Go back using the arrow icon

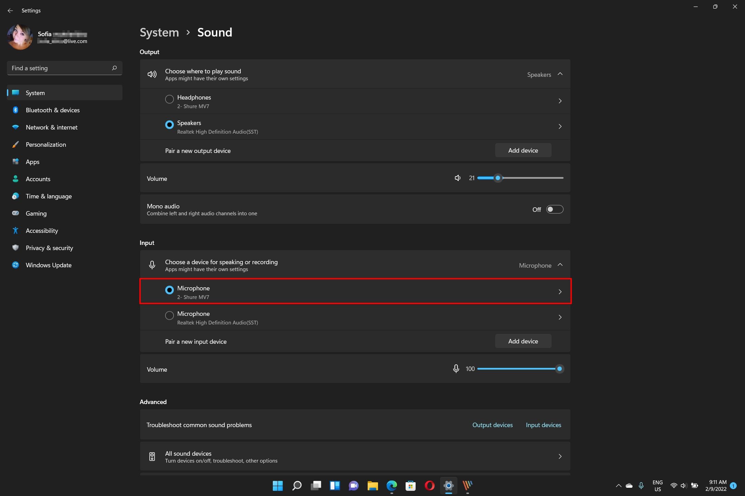click(x=10, y=11)
